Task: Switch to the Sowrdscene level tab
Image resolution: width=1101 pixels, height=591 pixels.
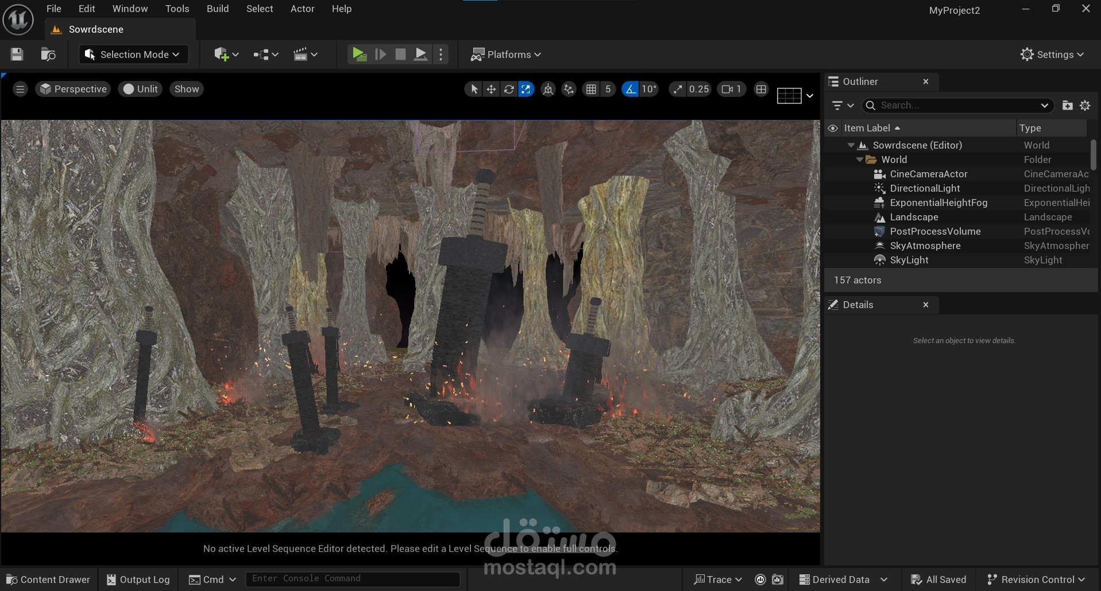Action: click(120, 29)
